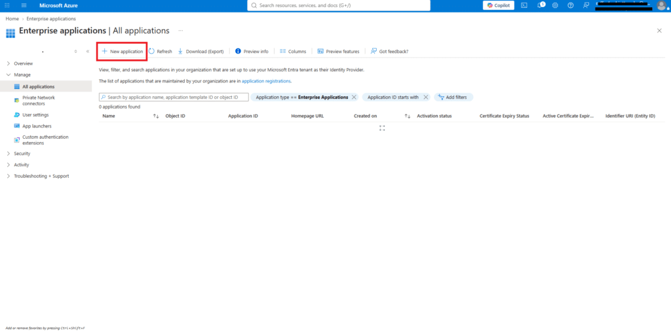Click the global search resources field
Screen dimensions: 671x331
point(339,5)
